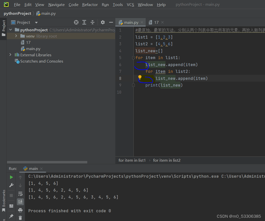Select Scratches and Consoles
The width and height of the screenshot is (265, 221).
39,61
